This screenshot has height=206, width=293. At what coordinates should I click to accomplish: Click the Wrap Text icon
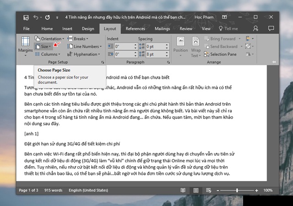(x=195, y=45)
